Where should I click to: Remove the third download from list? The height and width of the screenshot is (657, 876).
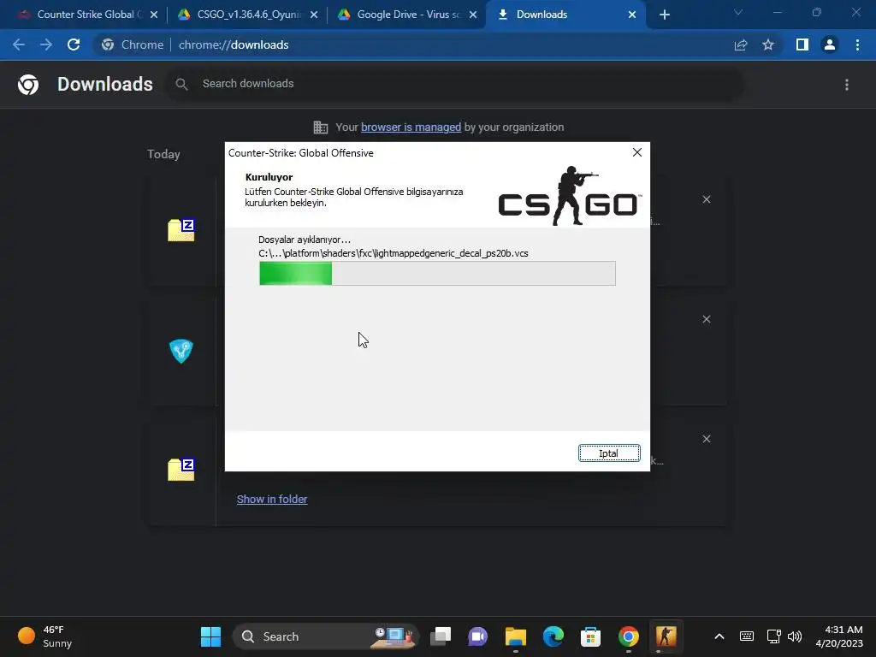706,439
